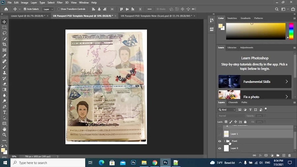Open the Fundamental Skills tutorial
Screen dimensions: 297x167
click(x=255, y=82)
